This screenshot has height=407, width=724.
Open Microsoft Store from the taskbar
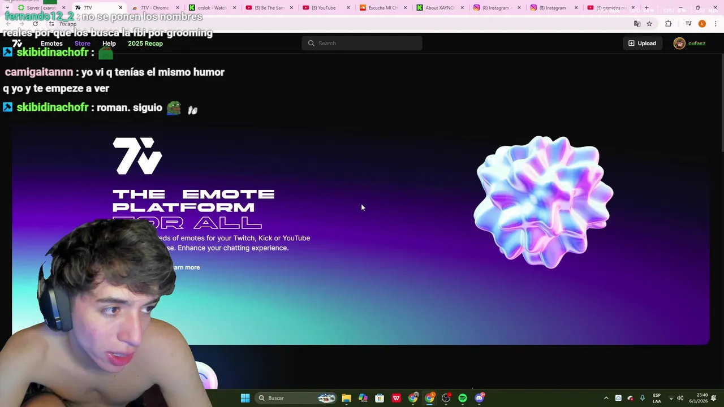[x=380, y=398]
